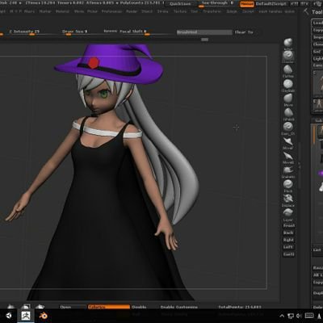
Task: Toggle the orange Menus button
Action: (x=247, y=4)
